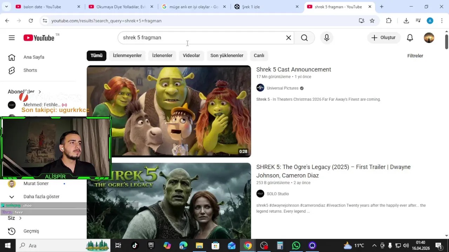Select the Tümü filter chip
449x252 pixels.
tap(96, 55)
